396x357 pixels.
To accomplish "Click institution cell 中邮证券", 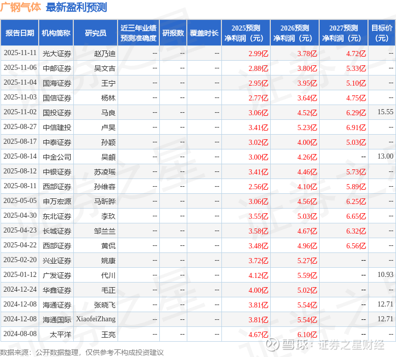I will [x=57, y=68].
